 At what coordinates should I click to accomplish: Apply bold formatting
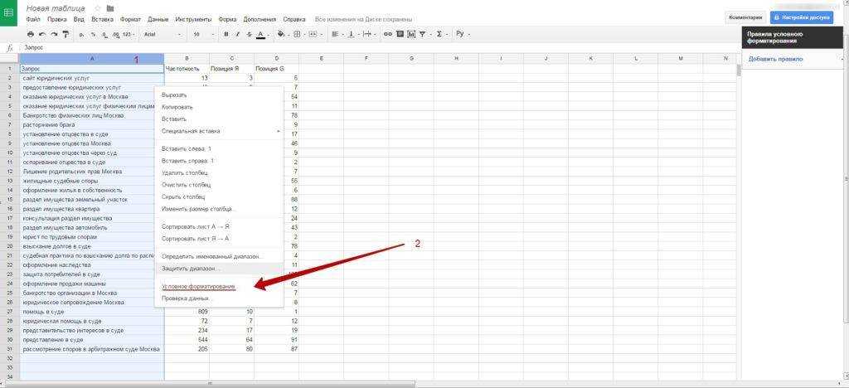point(226,34)
